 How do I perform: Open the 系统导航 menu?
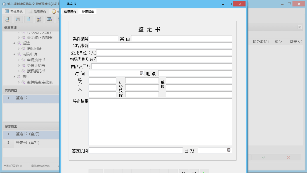click(13, 11)
